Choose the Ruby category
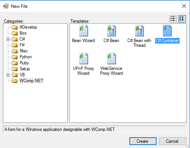Screen dimensions: 190x148 click(x=24, y=63)
